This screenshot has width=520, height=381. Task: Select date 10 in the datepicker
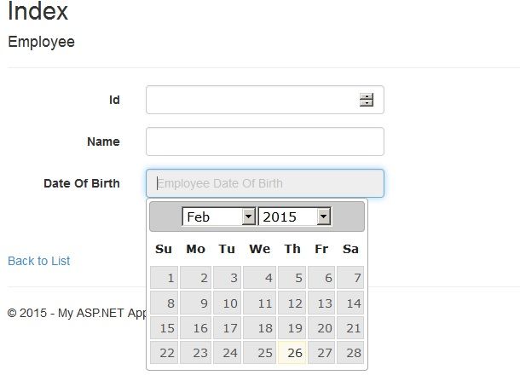(228, 303)
